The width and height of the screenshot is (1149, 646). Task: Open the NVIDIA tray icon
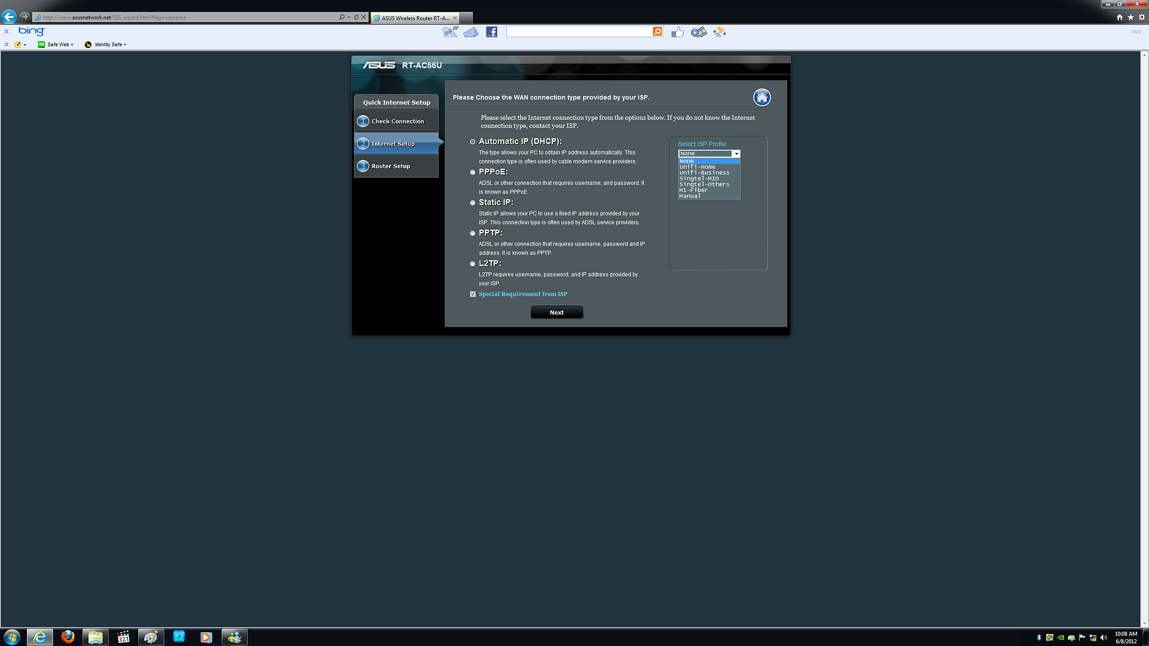(x=1060, y=638)
